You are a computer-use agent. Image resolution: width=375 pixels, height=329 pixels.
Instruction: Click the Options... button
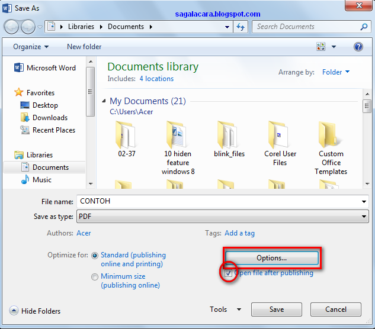(x=272, y=258)
